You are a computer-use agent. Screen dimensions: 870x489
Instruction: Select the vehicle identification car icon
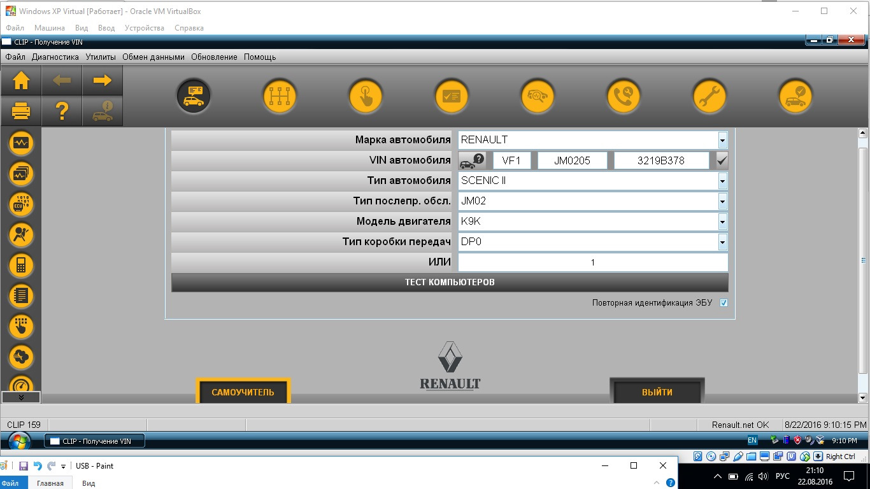[193, 97]
